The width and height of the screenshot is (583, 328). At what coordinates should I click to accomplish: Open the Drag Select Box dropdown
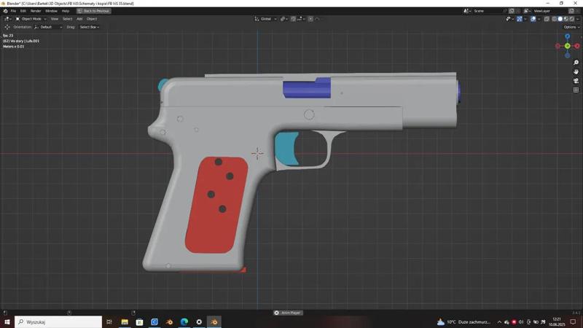pos(89,27)
